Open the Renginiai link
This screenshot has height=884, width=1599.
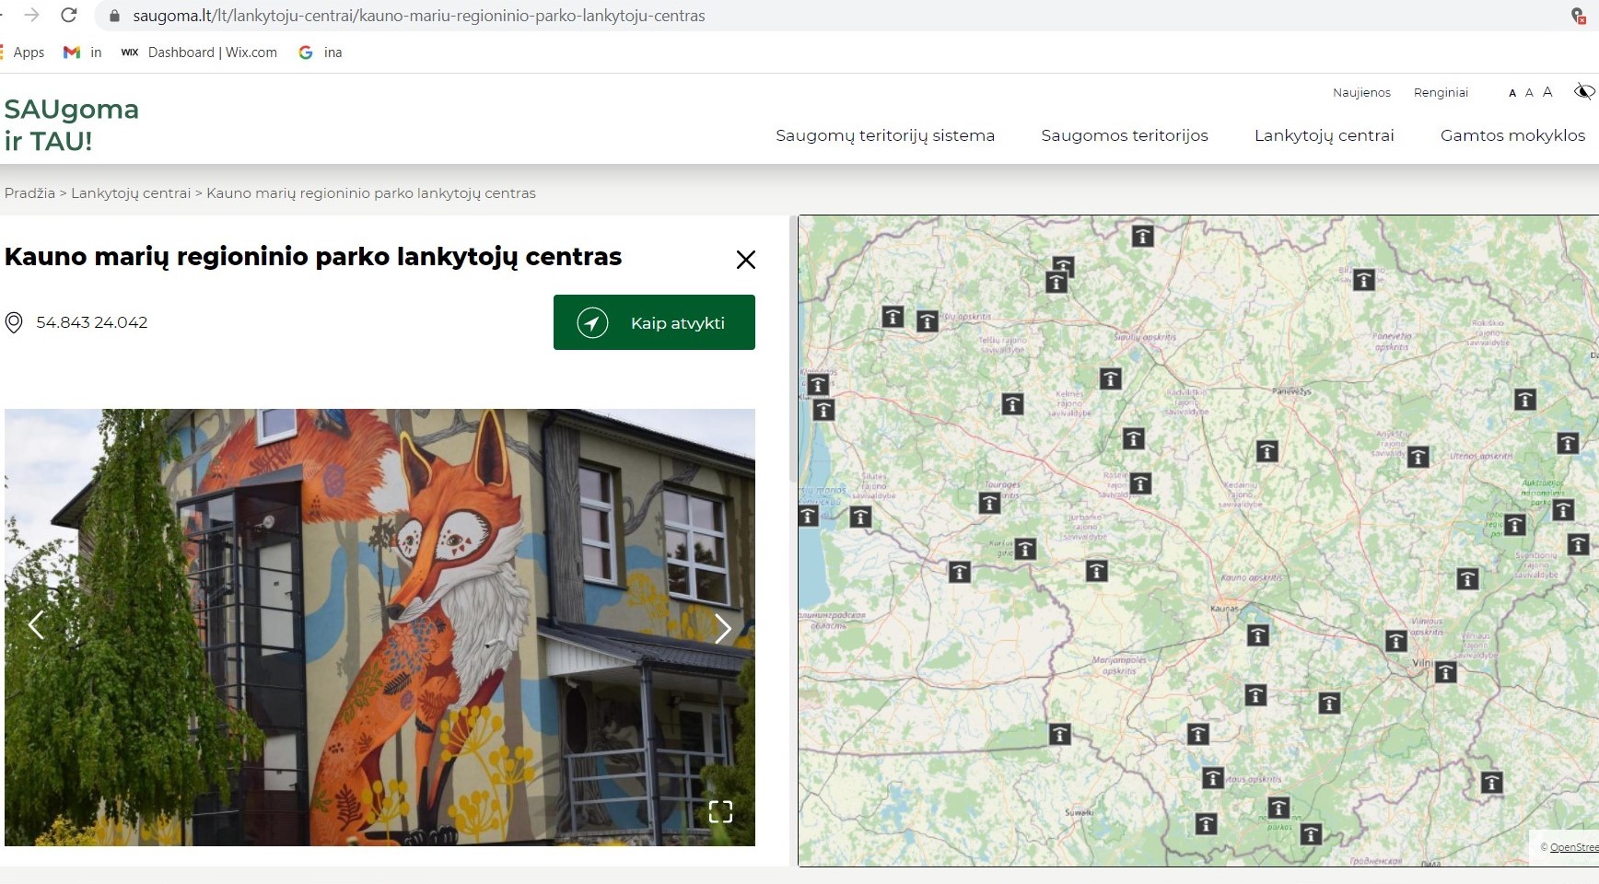(x=1441, y=93)
